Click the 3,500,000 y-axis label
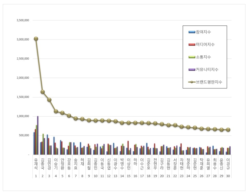248x194 pixels. pyautogui.click(x=22, y=20)
